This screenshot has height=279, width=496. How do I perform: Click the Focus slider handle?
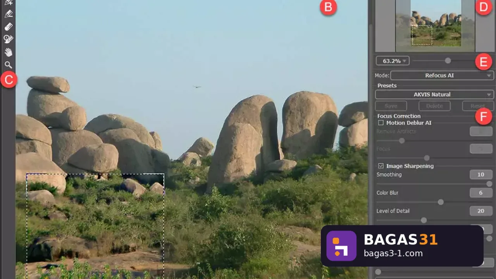[x=427, y=158]
